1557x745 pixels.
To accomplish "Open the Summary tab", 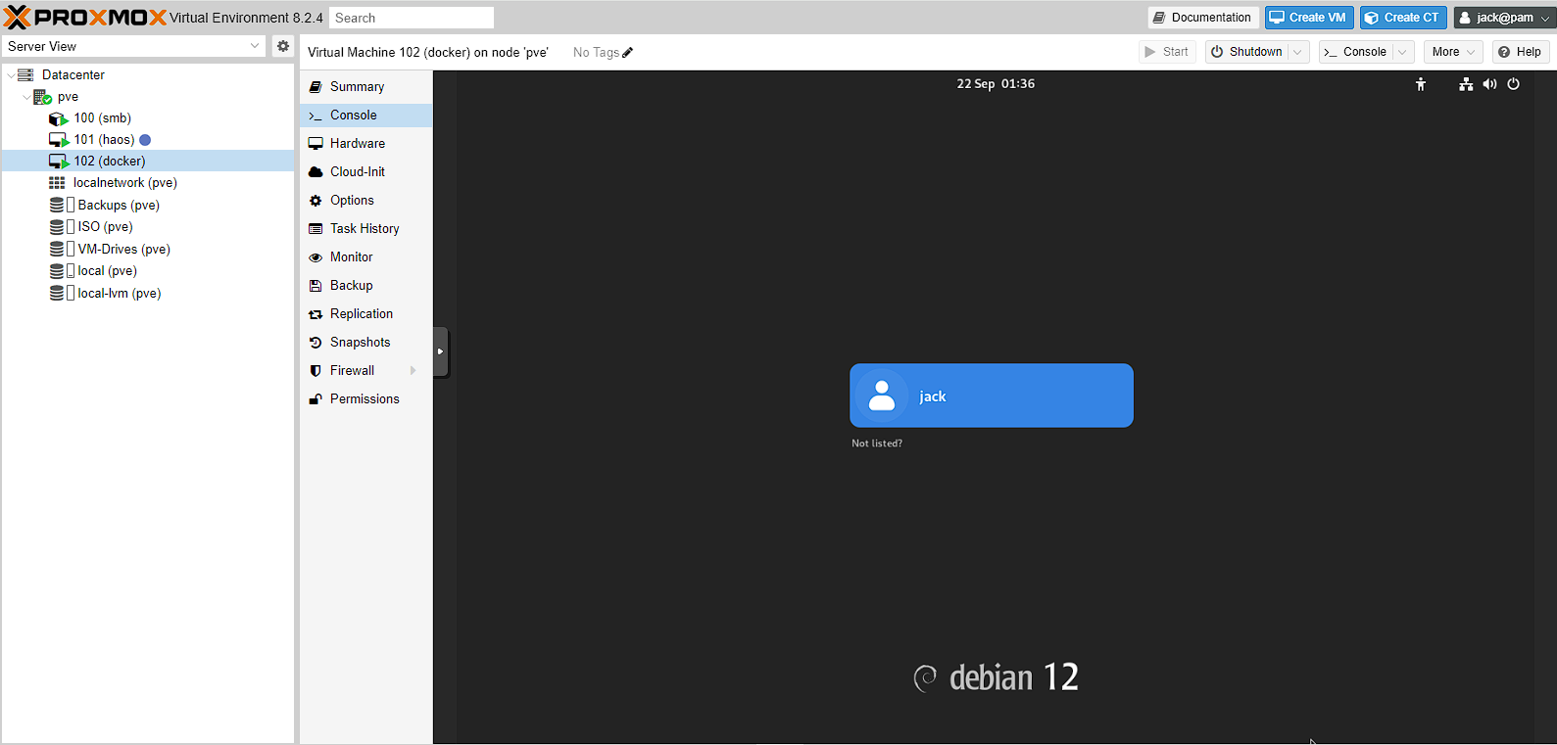I will (366, 87).
